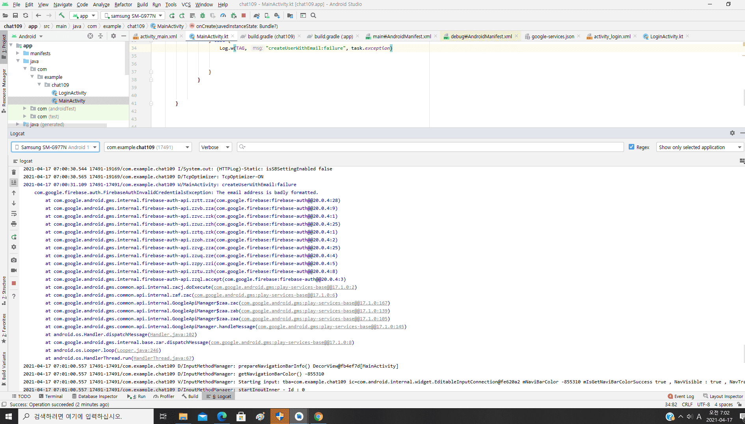Click the Sync/Reload from disk icon
This screenshot has width=745, height=424.
[26, 15]
